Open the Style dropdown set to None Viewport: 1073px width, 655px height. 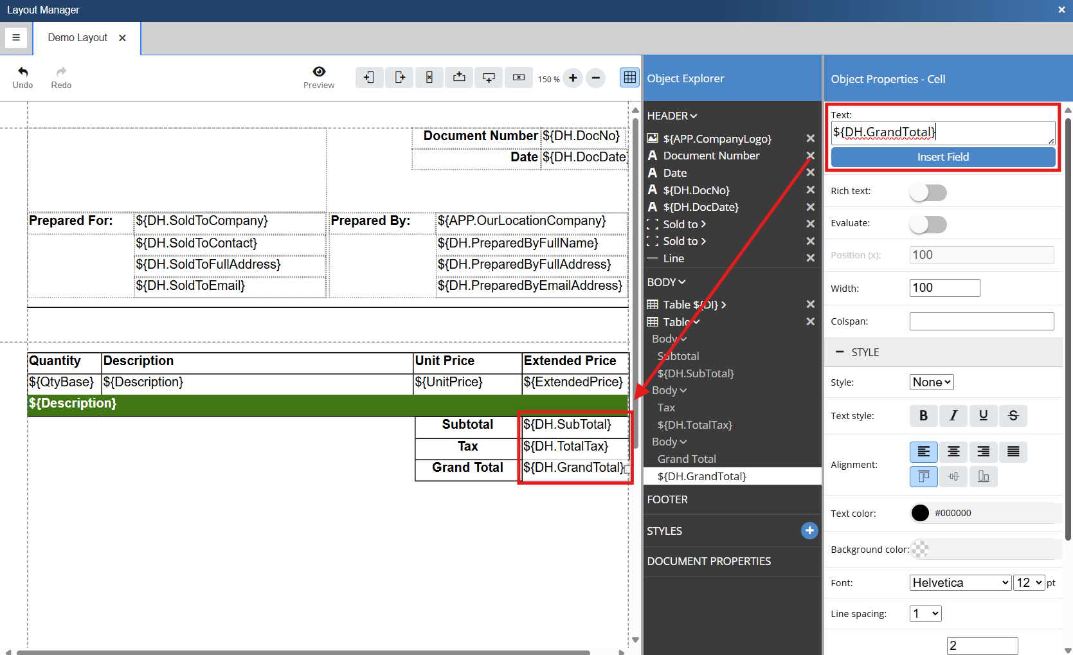point(932,382)
